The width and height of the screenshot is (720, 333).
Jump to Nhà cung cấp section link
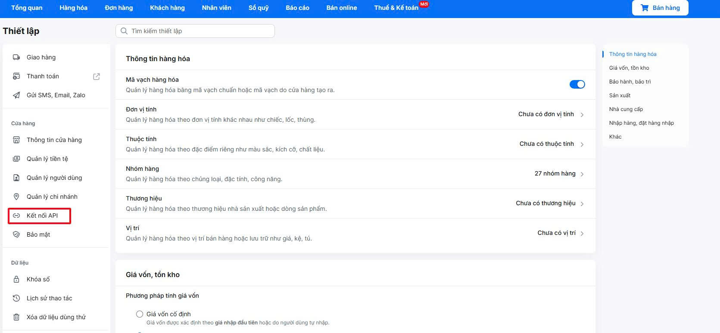626,109
